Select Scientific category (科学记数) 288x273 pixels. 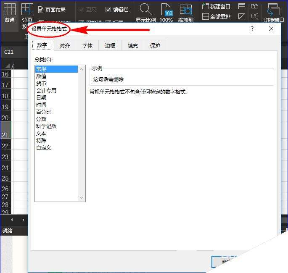pyautogui.click(x=56, y=126)
